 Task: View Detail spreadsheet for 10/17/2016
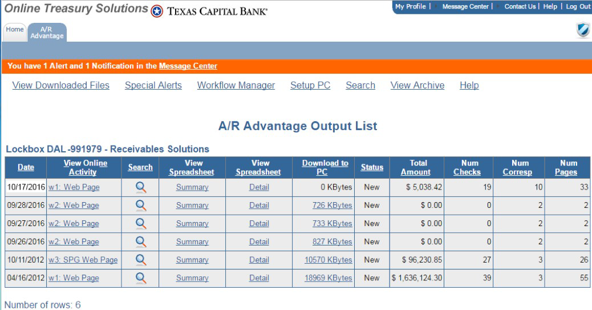tap(259, 187)
